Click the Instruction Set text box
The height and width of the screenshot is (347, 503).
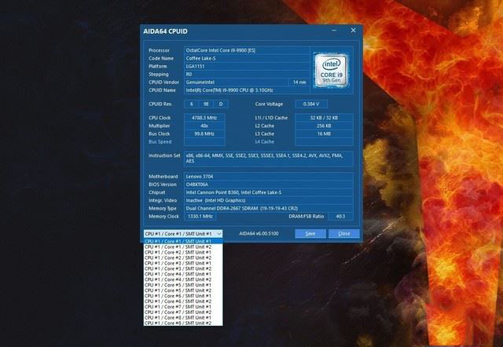[268, 158]
